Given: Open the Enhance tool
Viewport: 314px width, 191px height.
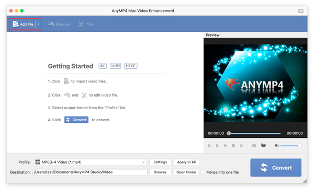Looking at the screenshot, I should (59, 24).
